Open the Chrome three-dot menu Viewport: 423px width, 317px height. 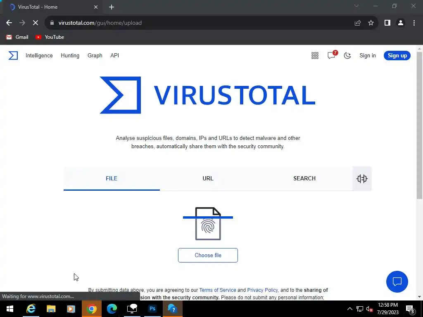tap(414, 23)
